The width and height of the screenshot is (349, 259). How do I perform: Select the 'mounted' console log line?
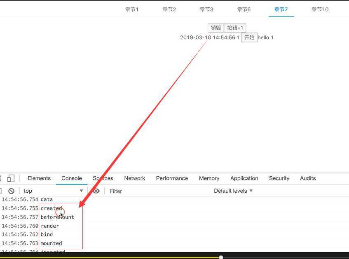pyautogui.click(x=175, y=243)
